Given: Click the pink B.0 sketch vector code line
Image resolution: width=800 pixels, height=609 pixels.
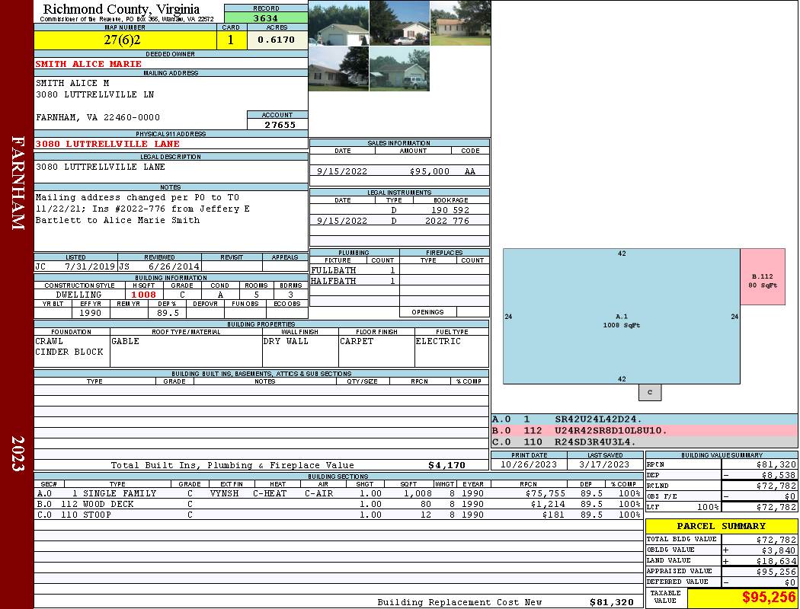Looking at the screenshot, I should [x=644, y=430].
